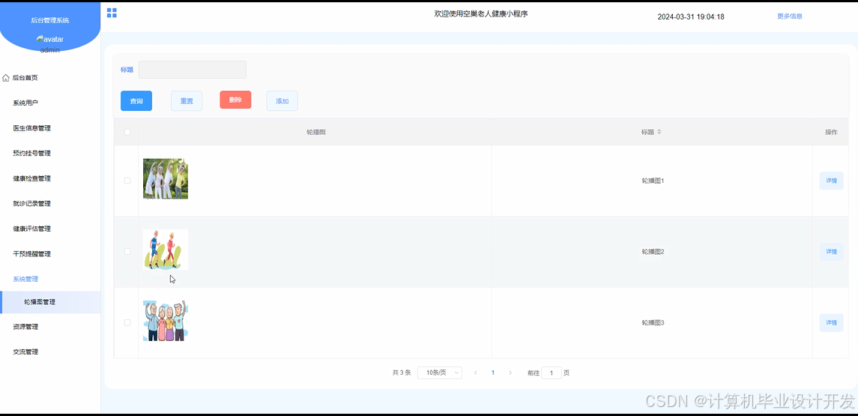
Task: Click page number 1 in pagination
Action: (493, 373)
